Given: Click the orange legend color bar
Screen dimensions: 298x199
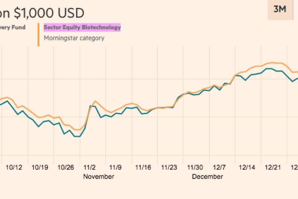Looking at the screenshot, I should [38, 35].
